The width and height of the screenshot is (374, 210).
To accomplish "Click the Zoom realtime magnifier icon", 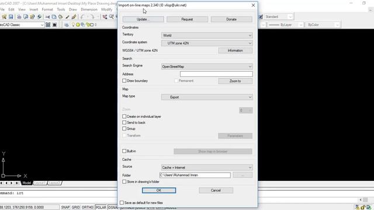I will click(x=112, y=17).
